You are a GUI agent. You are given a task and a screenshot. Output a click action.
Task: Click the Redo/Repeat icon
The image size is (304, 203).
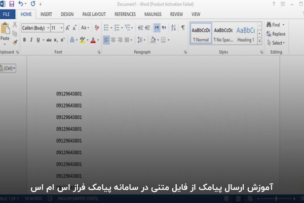tap(33, 4)
